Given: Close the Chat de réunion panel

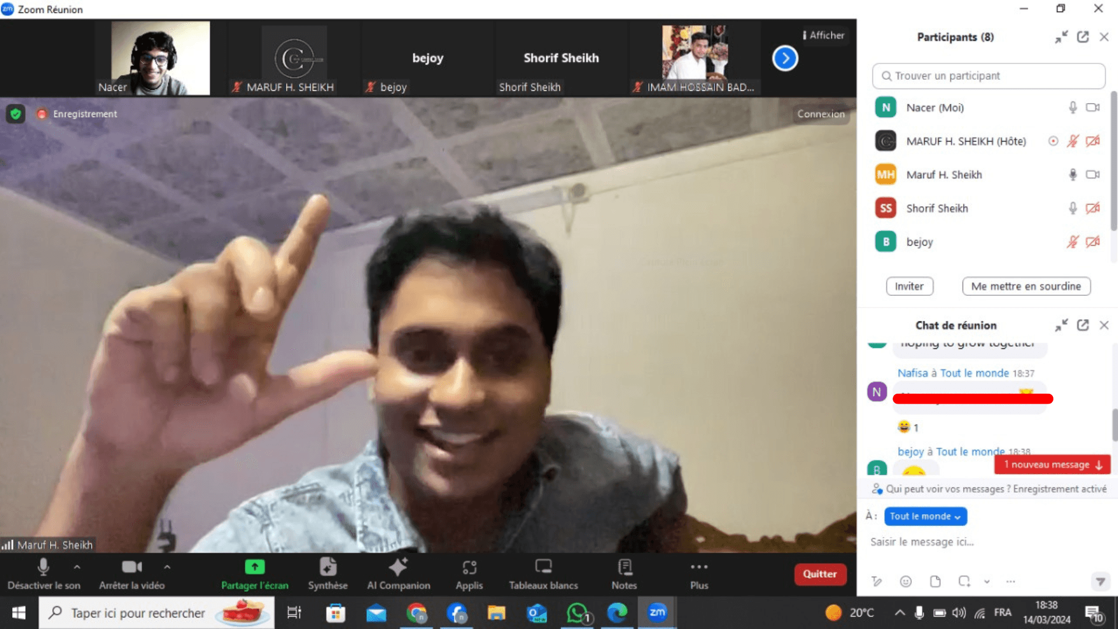Looking at the screenshot, I should click(x=1104, y=325).
